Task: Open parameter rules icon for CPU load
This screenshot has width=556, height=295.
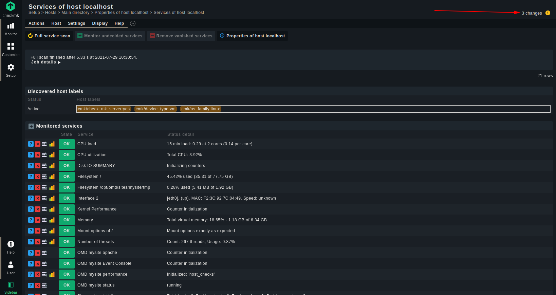Action: tap(44, 144)
